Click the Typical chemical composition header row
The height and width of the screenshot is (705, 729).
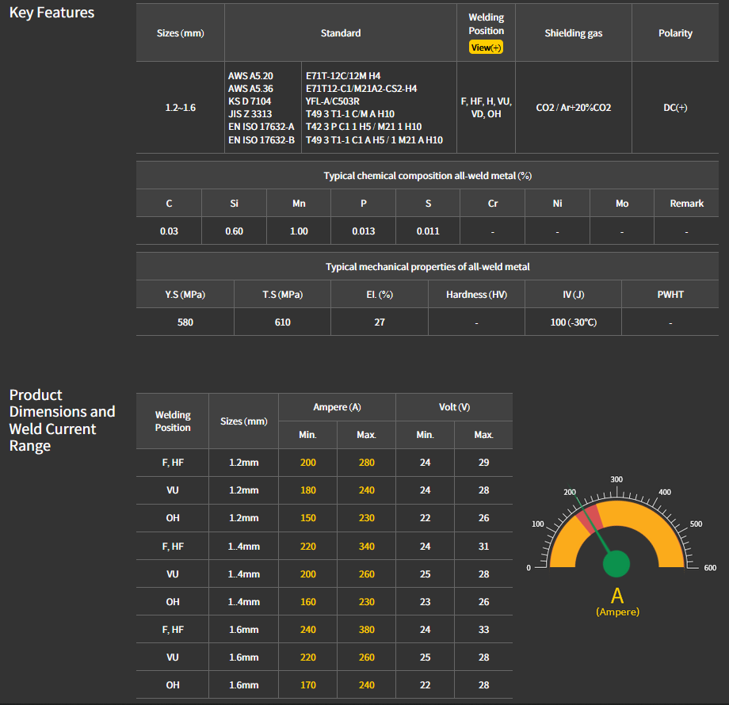[427, 176]
